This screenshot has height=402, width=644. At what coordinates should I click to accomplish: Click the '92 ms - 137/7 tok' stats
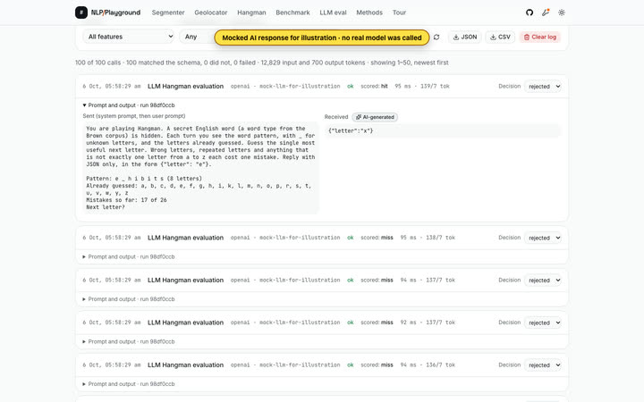(x=428, y=322)
